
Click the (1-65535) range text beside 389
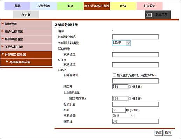(x=135, y=87)
